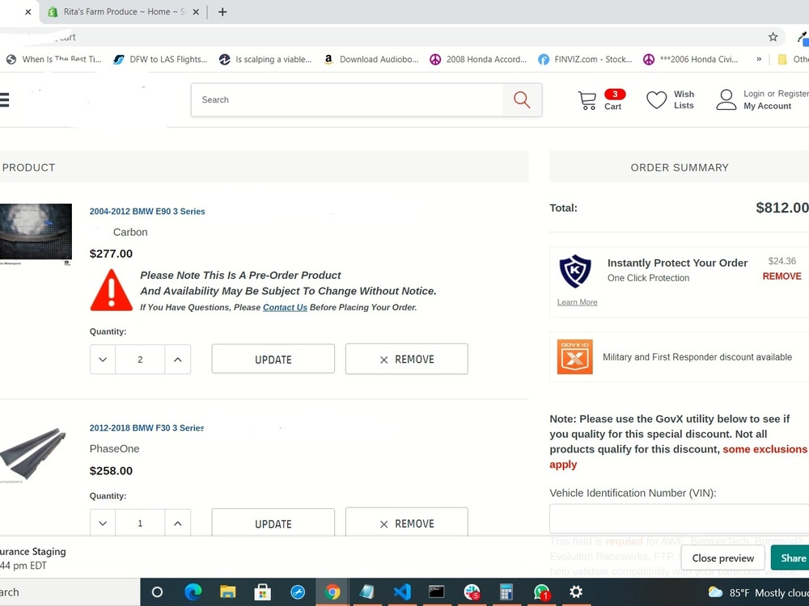Click REMOVE for BMW F30 item
809x606 pixels.
click(407, 523)
